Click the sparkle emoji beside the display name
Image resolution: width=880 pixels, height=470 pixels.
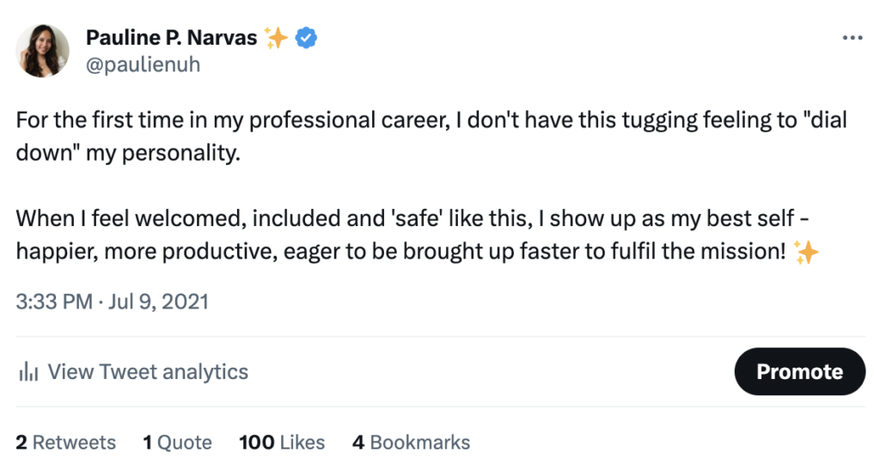click(x=276, y=38)
